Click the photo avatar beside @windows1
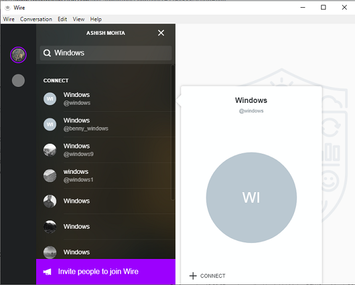355x285 pixels. (50, 176)
